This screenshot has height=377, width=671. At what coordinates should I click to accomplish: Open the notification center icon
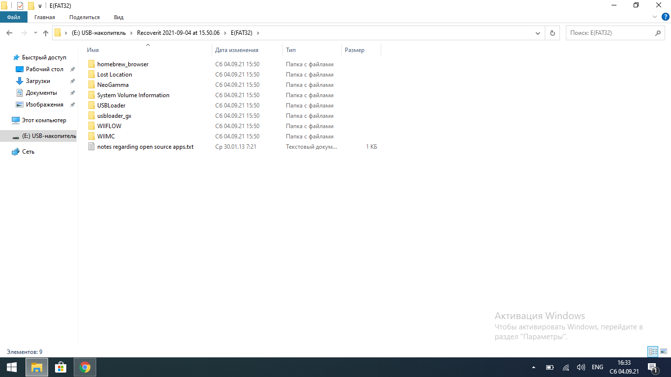point(653,367)
